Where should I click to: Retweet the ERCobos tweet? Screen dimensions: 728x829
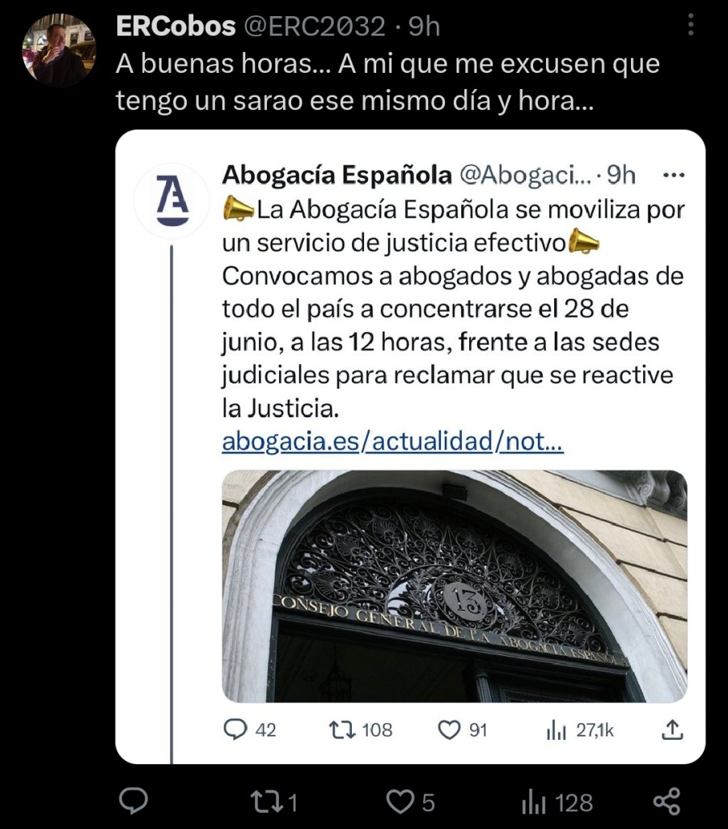[275, 801]
